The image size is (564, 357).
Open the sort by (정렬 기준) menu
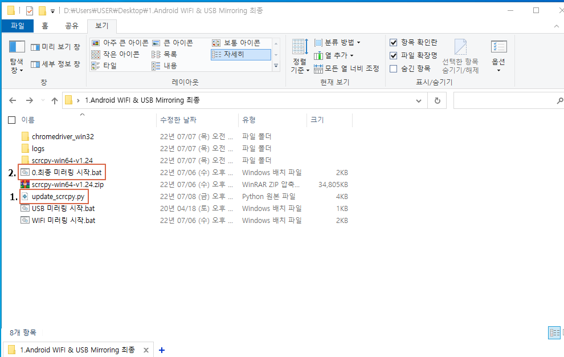pos(300,56)
